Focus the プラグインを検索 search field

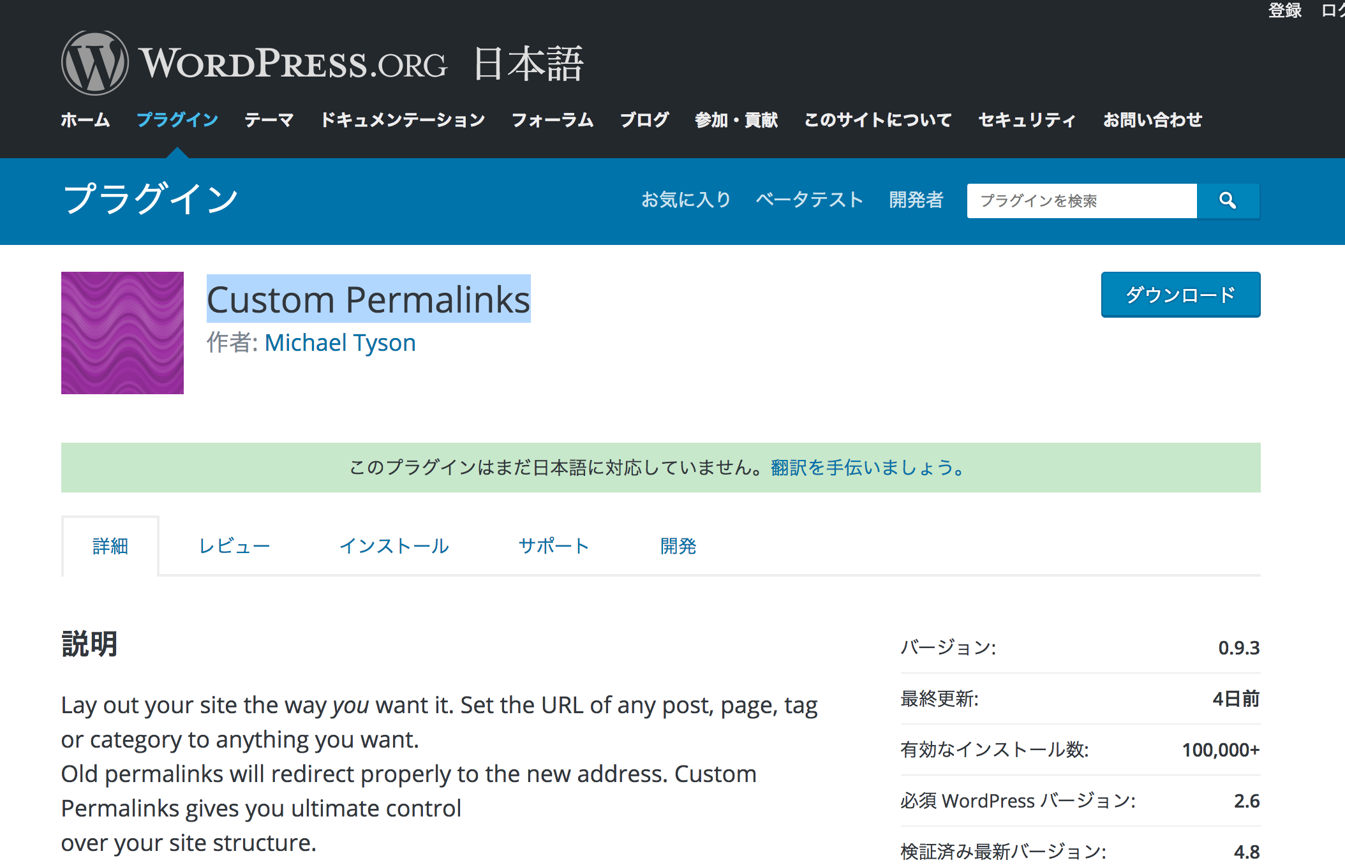(1081, 201)
